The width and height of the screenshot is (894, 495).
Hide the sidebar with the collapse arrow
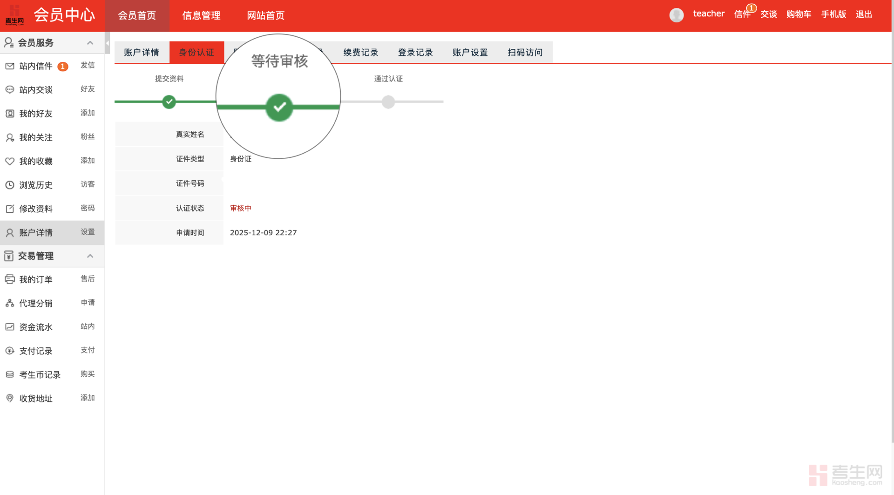107,43
